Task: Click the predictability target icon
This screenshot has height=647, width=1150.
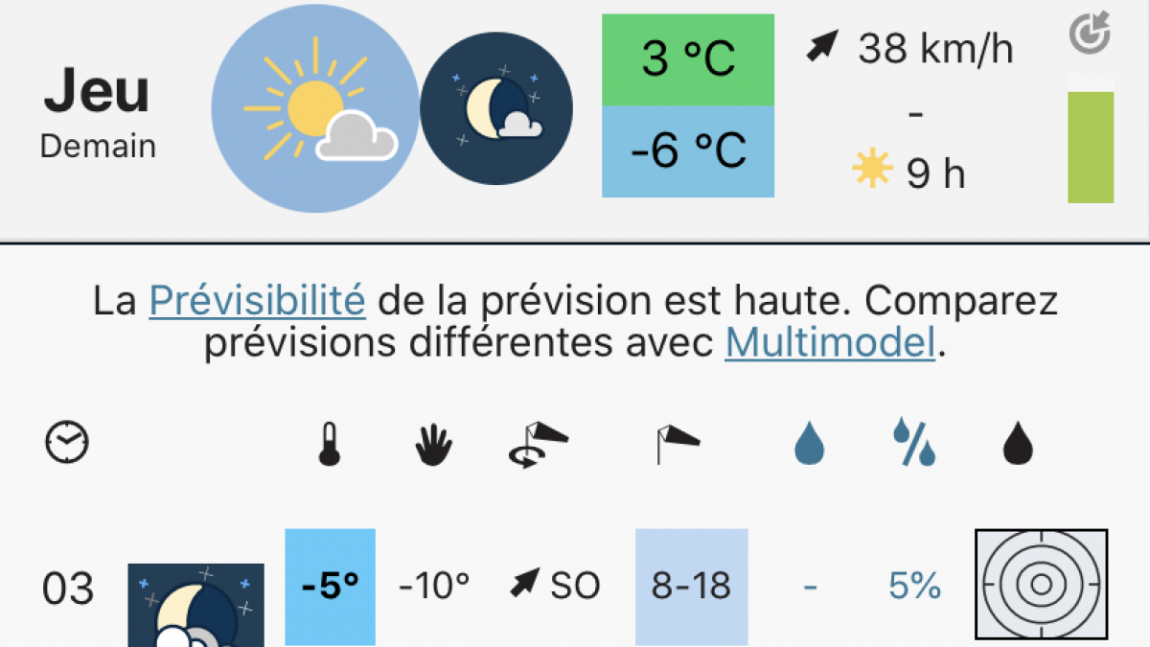Action: 1090,33
